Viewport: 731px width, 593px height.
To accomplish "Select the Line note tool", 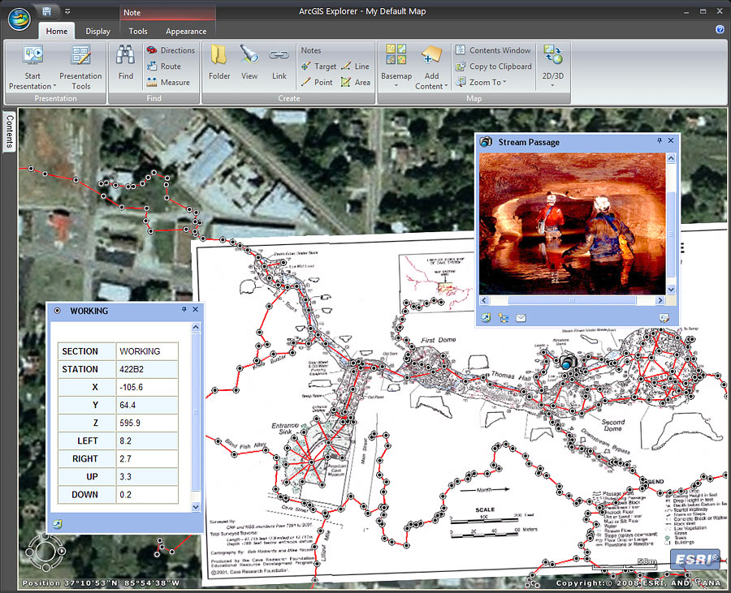I will (x=355, y=67).
